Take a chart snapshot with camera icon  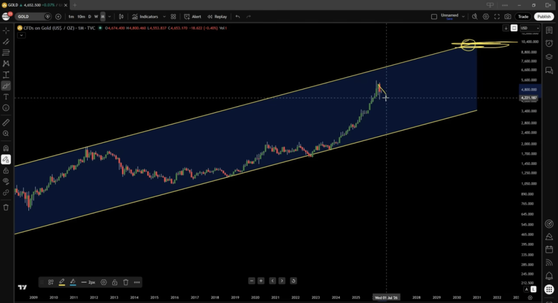(508, 16)
